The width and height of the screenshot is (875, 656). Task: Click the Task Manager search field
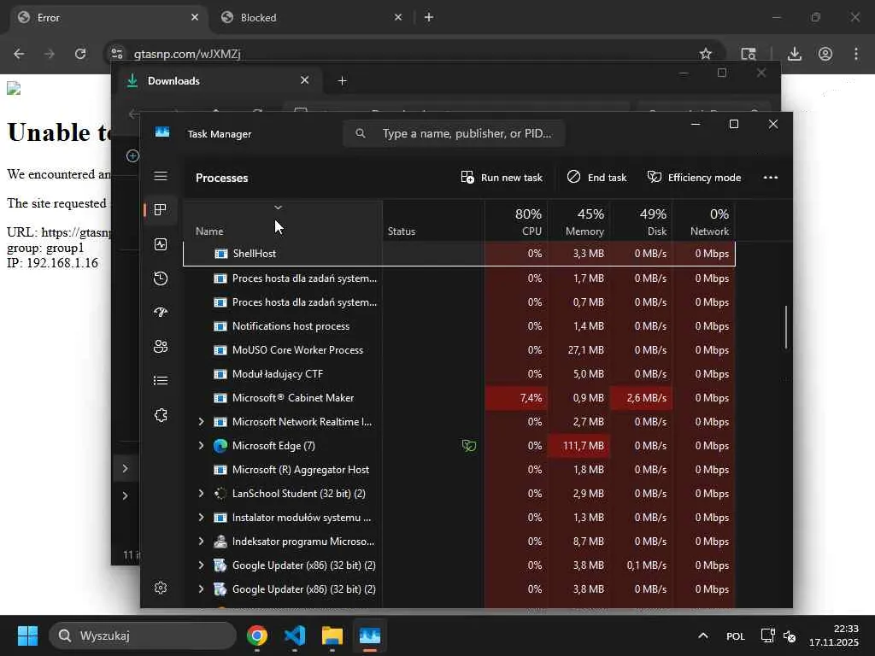[454, 133]
